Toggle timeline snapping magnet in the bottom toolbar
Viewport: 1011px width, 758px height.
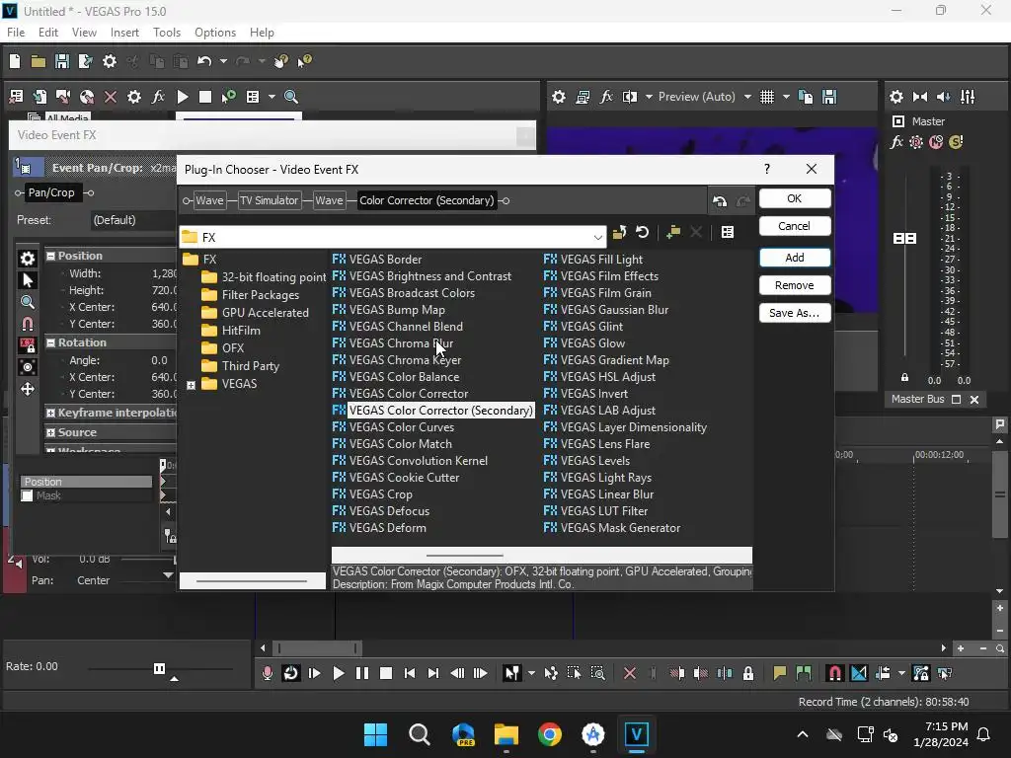point(834,673)
